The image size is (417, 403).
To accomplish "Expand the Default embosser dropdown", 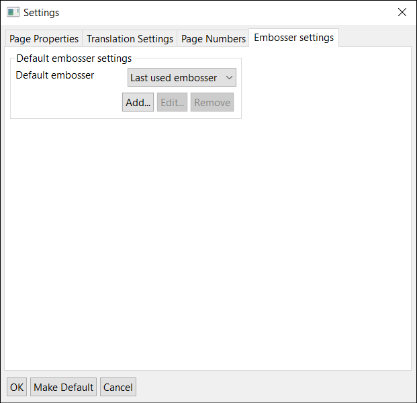I will pos(182,77).
